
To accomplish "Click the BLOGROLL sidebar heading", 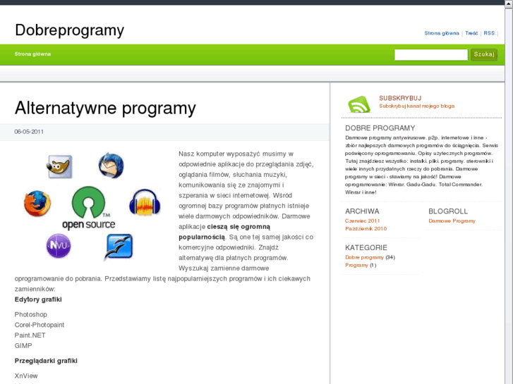I will (448, 211).
